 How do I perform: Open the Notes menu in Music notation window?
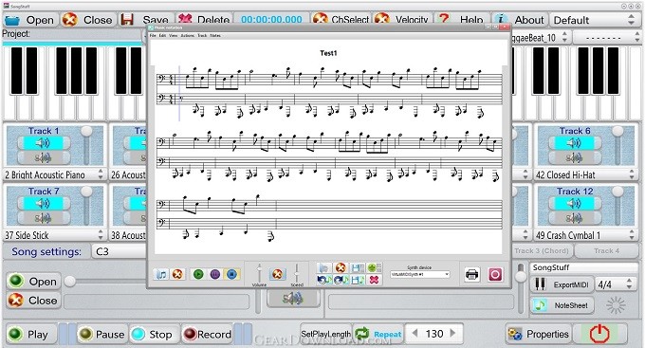point(215,36)
